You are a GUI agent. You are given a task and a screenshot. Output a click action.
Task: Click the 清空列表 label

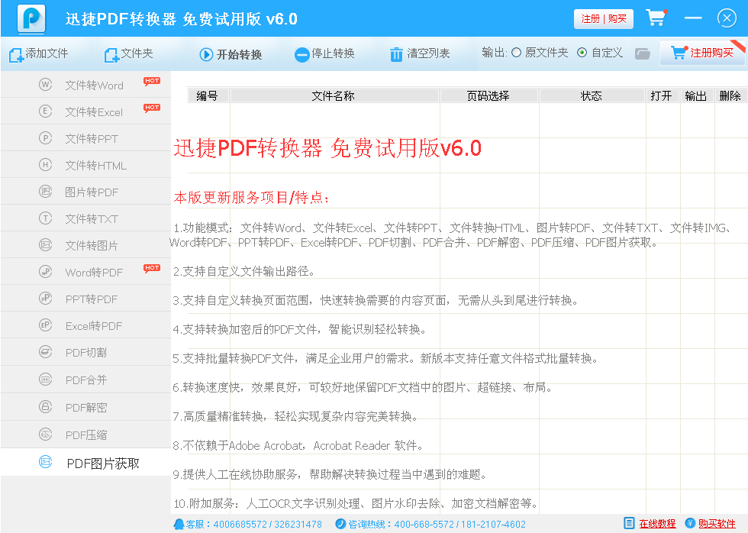click(428, 53)
